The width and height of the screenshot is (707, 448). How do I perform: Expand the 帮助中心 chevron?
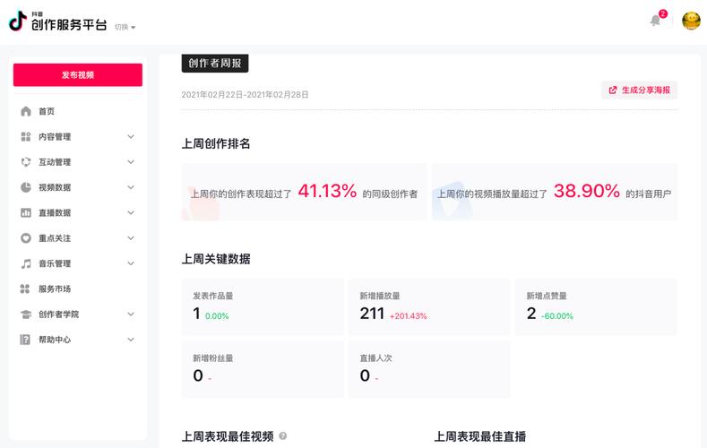[131, 340]
